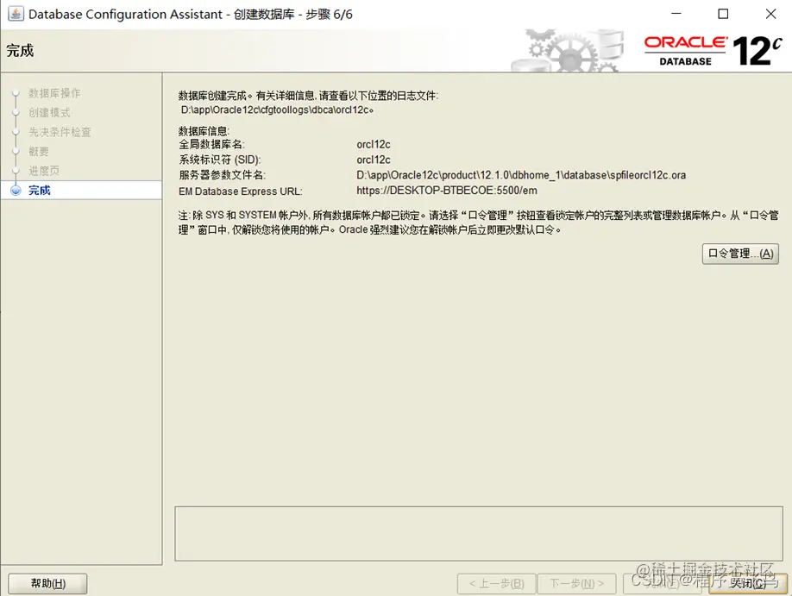Click the spfileorcl12c.ora server parameter file path
This screenshot has width=792, height=596.
coord(521,175)
